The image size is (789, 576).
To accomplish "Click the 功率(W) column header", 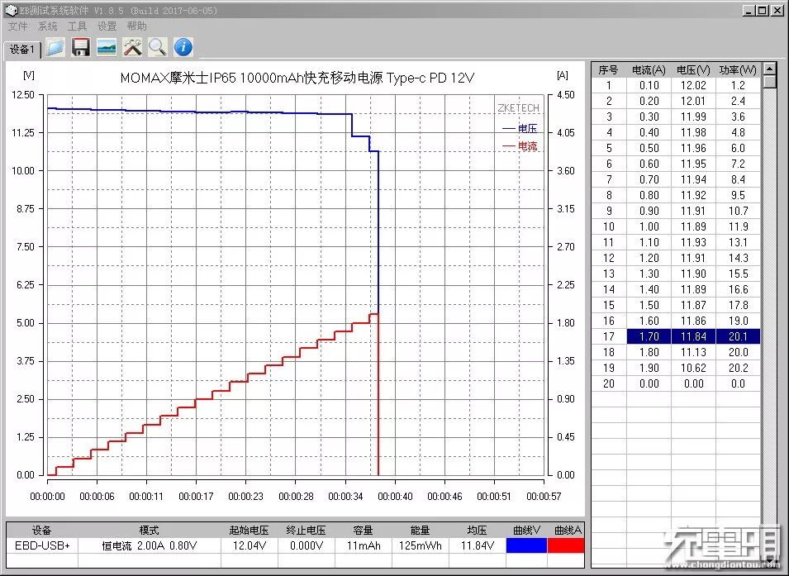I will click(x=738, y=70).
